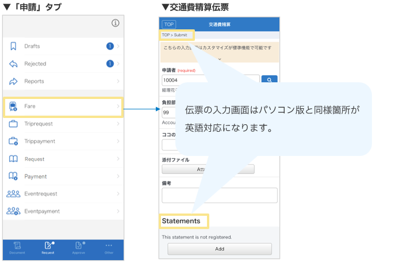Image resolution: width=403 pixels, height=263 pixels.
Task: Select the Fare train icon entry
Action: pos(13,106)
